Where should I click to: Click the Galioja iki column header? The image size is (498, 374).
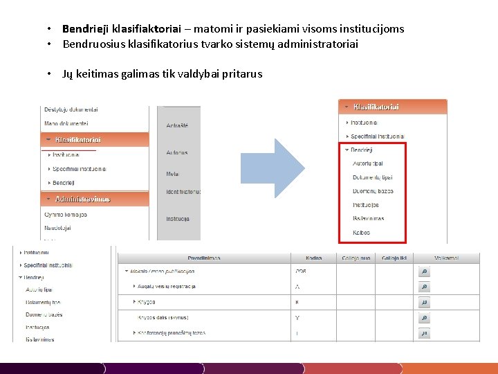(x=394, y=258)
